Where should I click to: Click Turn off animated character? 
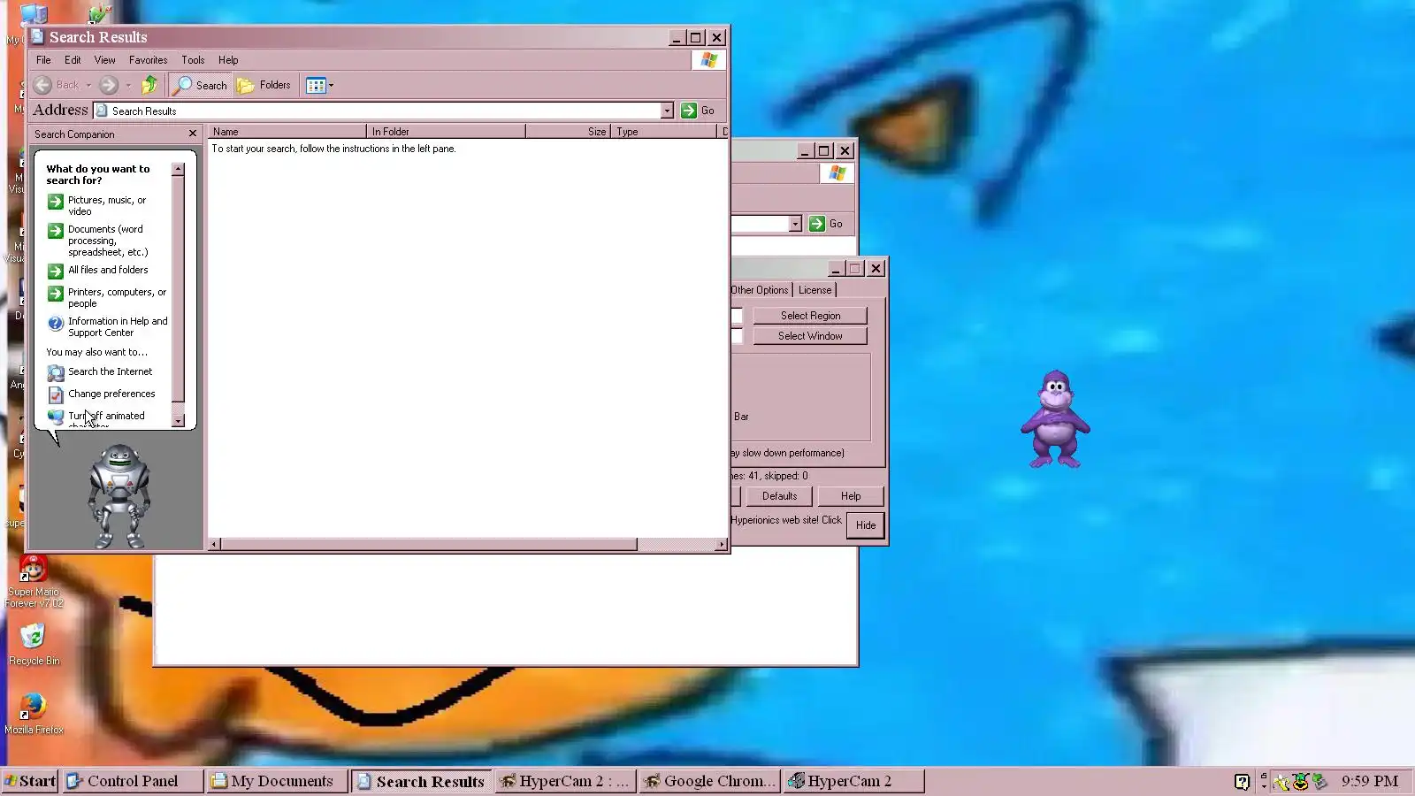pyautogui.click(x=106, y=418)
